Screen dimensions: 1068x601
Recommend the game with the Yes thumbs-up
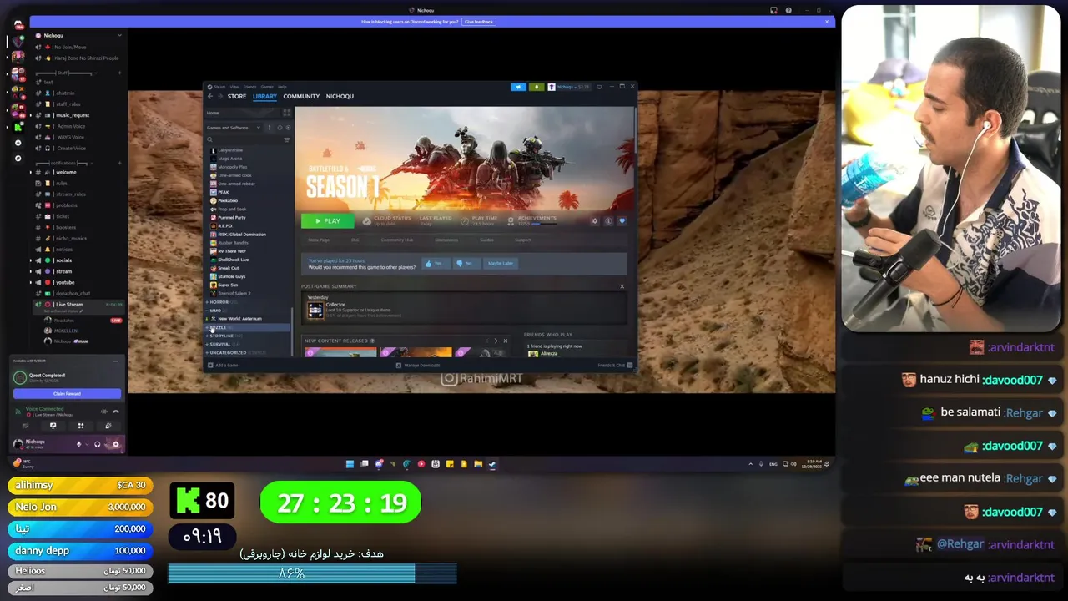click(436, 263)
